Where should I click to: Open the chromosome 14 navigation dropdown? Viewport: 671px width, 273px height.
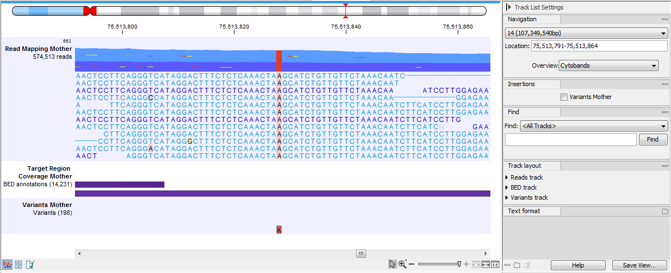tap(585, 34)
